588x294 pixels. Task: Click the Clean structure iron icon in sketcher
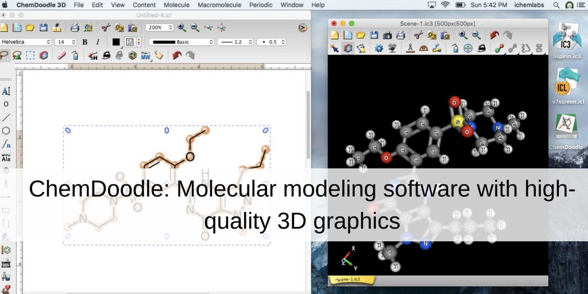[106, 56]
